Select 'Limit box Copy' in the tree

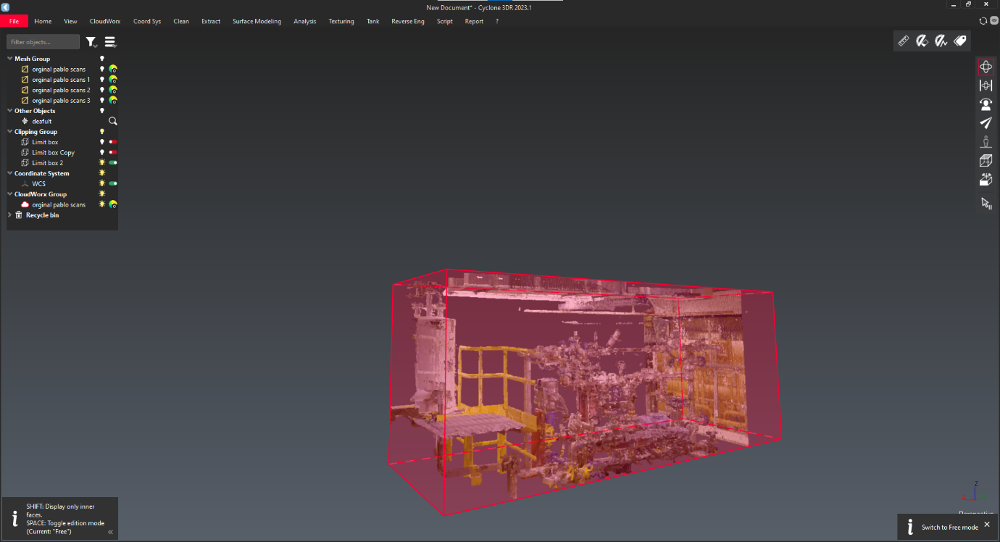click(54, 153)
